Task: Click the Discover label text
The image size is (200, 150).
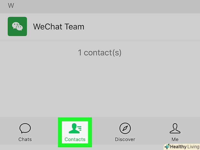Action: (x=125, y=139)
